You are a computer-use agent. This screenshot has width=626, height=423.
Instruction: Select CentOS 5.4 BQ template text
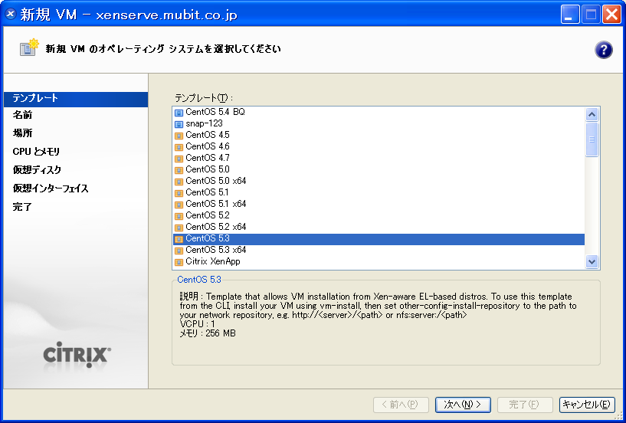(x=215, y=112)
